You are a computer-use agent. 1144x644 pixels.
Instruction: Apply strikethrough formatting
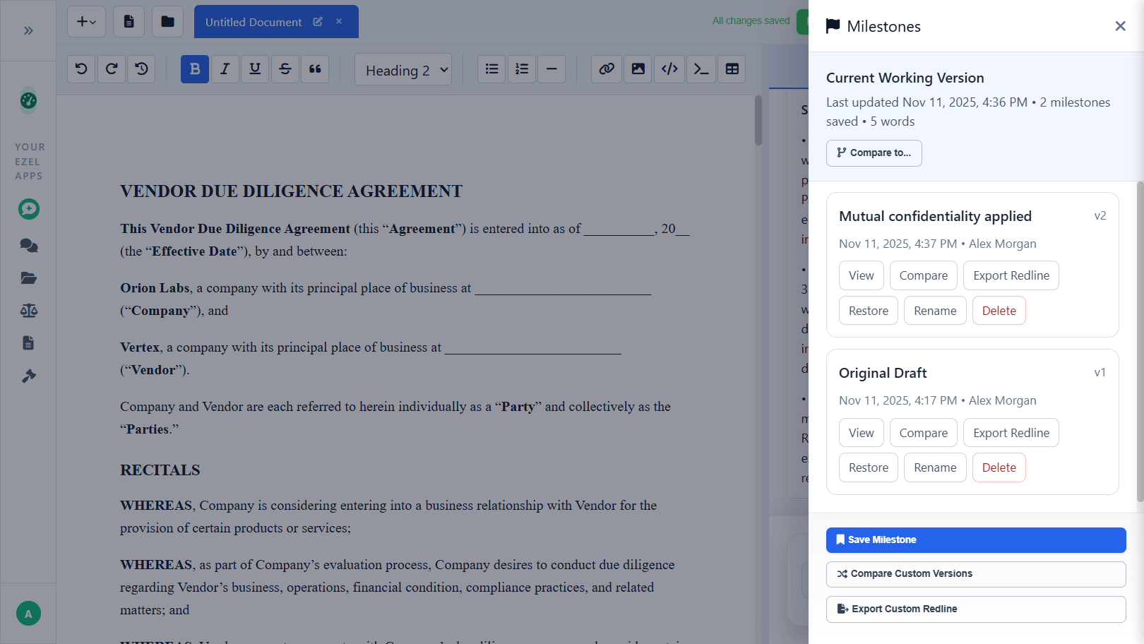pos(285,69)
